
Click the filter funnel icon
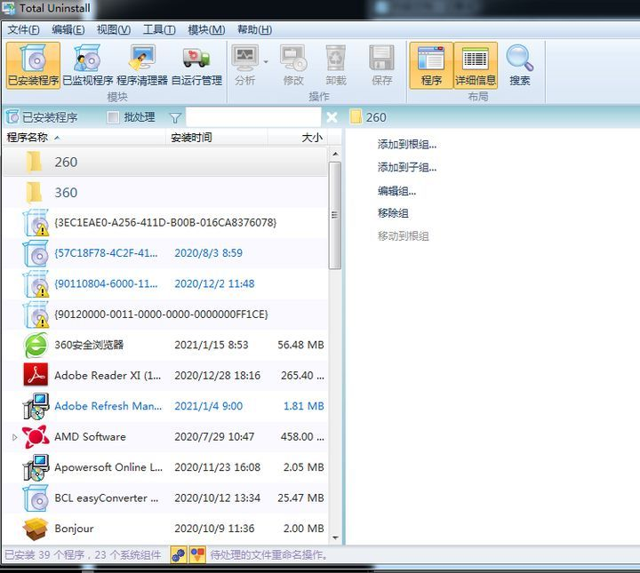(175, 118)
